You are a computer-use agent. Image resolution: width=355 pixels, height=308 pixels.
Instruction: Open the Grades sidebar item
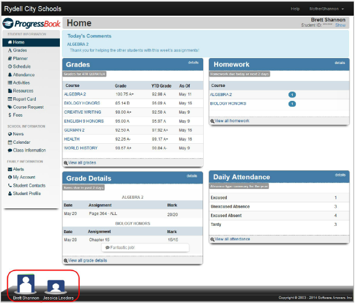[18, 50]
